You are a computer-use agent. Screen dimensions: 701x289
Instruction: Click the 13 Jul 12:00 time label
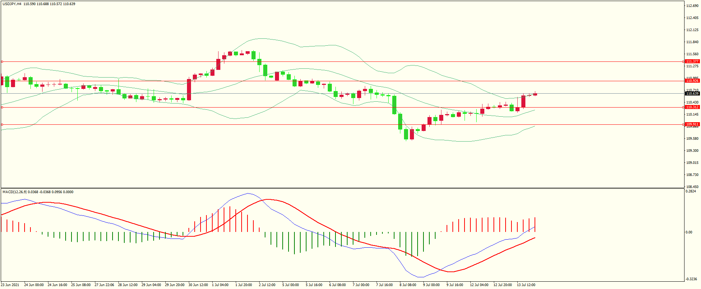point(526,285)
